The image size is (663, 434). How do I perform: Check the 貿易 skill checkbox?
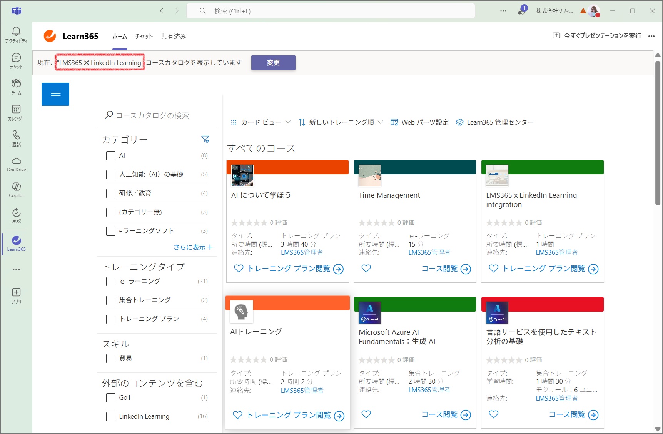coord(111,359)
